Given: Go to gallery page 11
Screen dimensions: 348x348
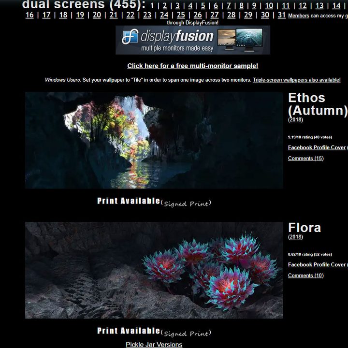Looking at the screenshot, I should [x=286, y=6].
